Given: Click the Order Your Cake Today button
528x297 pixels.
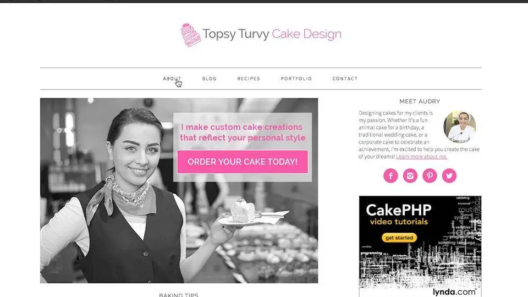Looking at the screenshot, I should (243, 162).
